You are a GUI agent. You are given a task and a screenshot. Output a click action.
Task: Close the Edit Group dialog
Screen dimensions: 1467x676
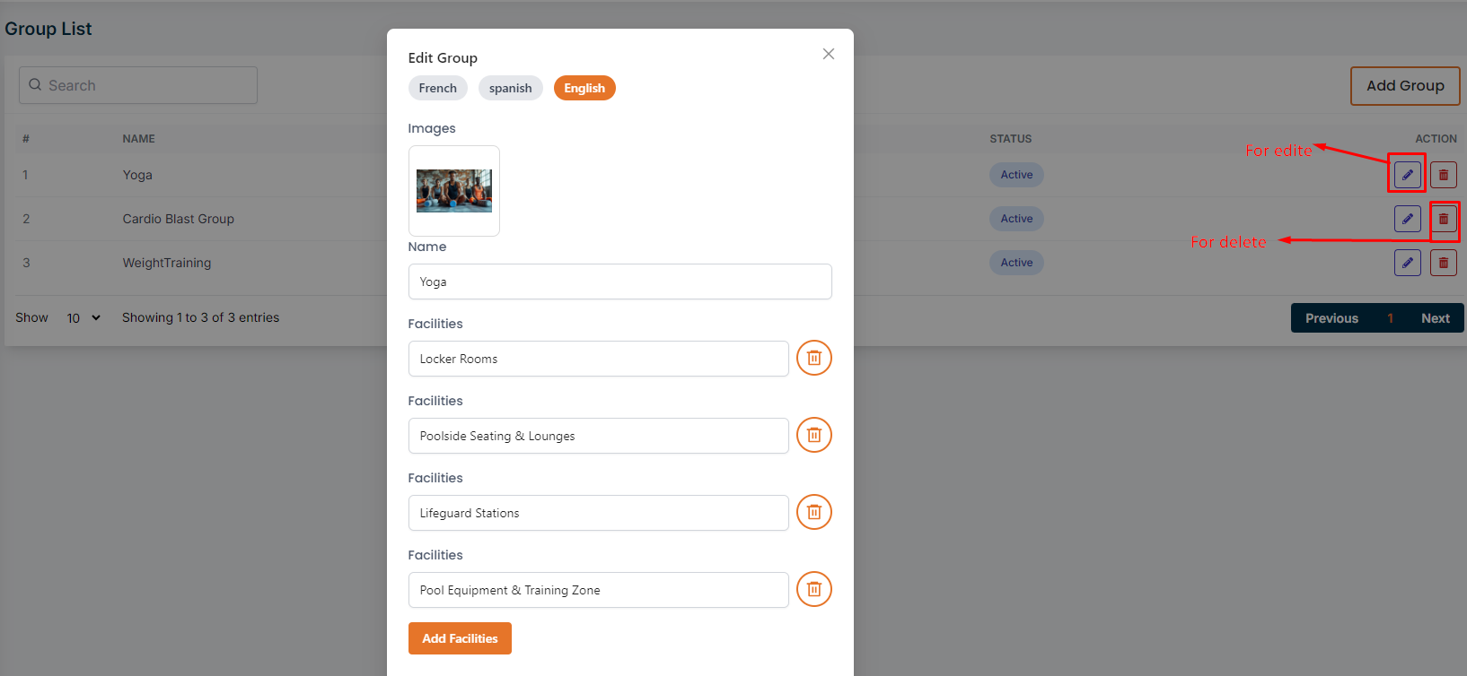tap(828, 54)
